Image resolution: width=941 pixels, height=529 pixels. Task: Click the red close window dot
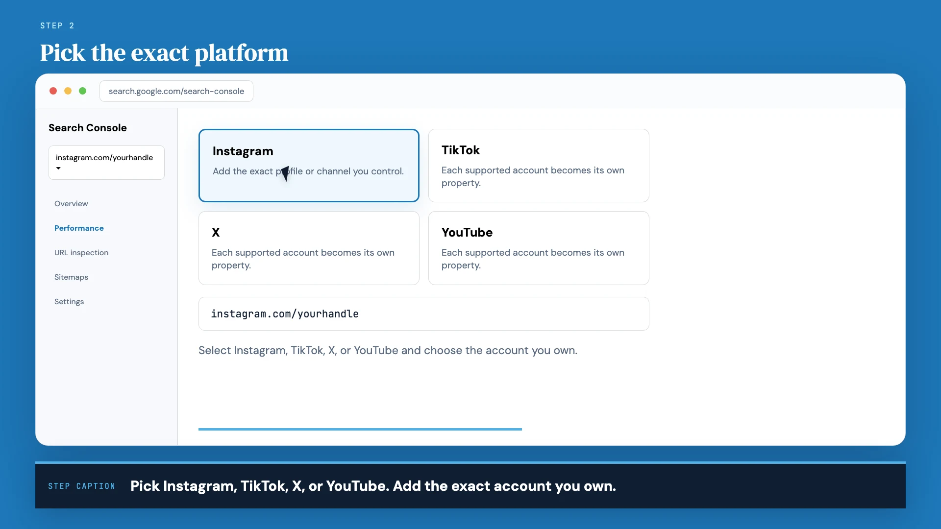53,91
